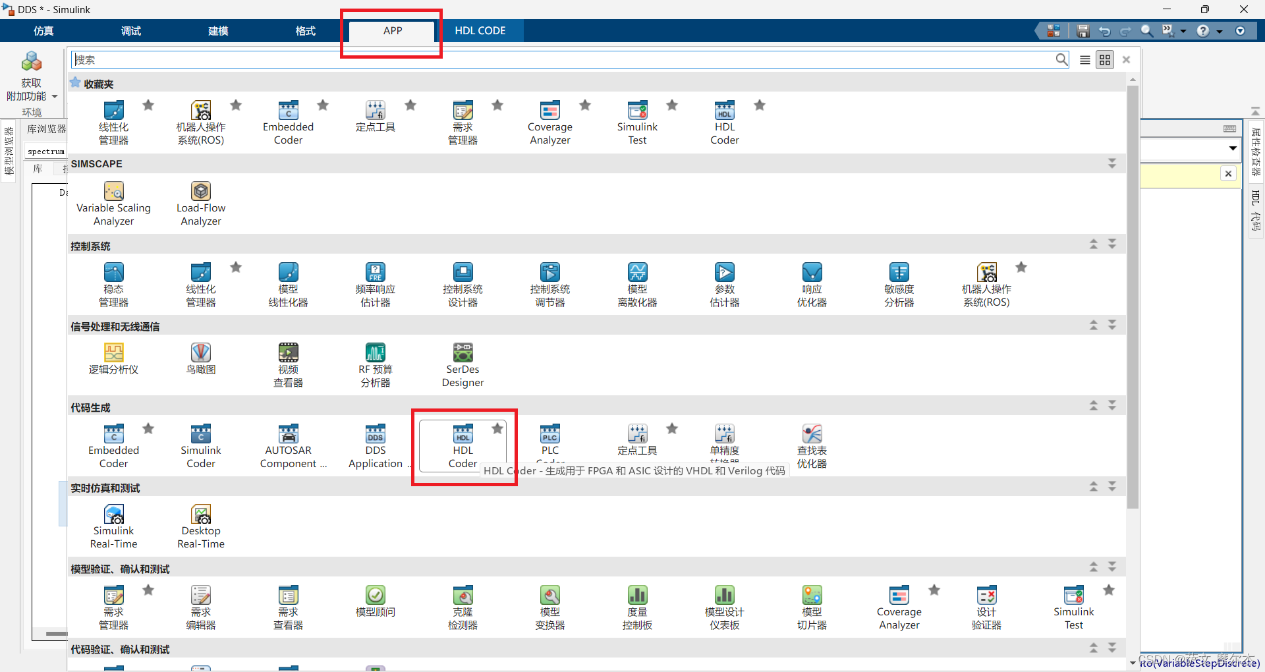Launch Simulink Real-Time app

coord(113,527)
